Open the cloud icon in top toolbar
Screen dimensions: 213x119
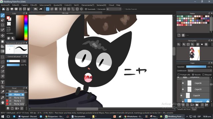(3, 9)
